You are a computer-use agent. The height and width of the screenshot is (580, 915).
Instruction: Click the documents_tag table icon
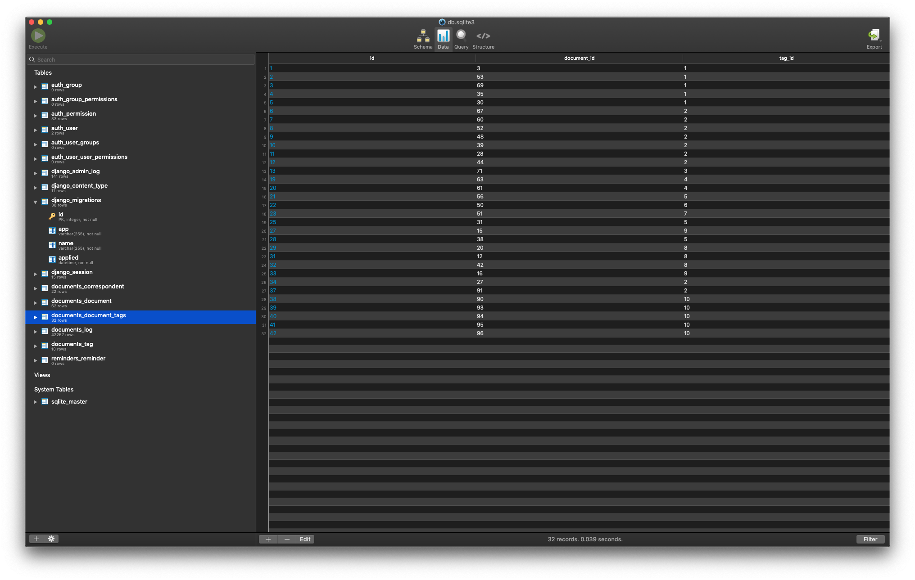tap(45, 346)
